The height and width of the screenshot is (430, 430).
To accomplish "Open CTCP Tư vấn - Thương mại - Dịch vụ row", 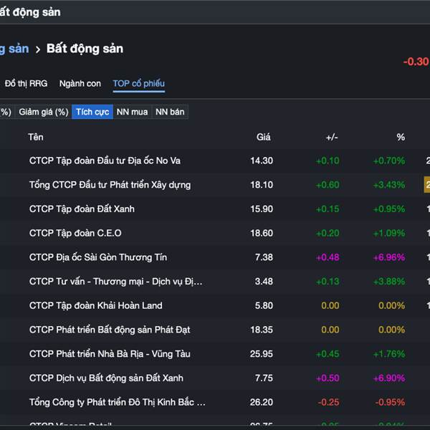I will 115,282.
